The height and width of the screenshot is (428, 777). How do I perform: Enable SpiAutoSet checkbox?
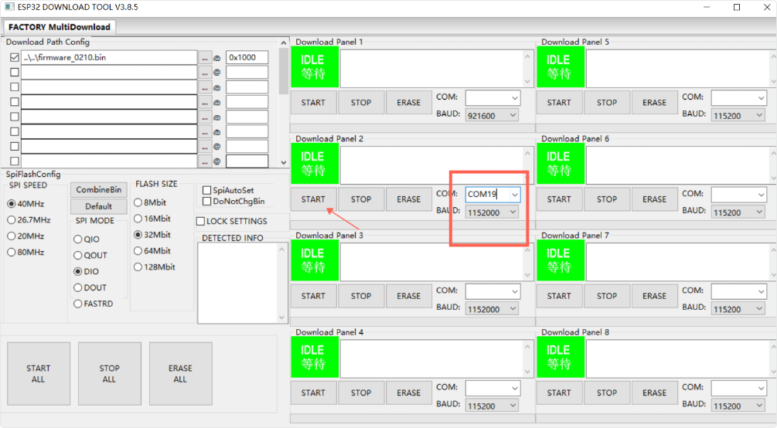tap(207, 190)
